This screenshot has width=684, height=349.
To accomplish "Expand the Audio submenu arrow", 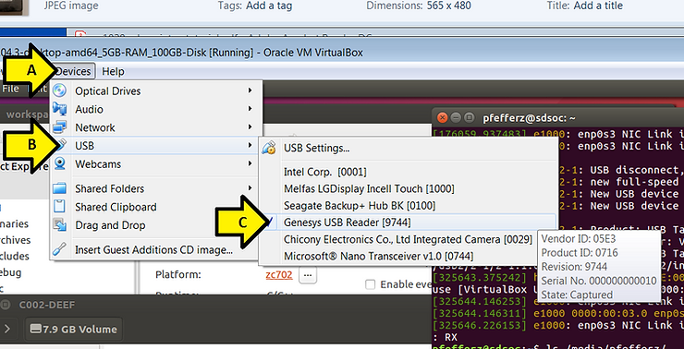I will click(x=250, y=109).
